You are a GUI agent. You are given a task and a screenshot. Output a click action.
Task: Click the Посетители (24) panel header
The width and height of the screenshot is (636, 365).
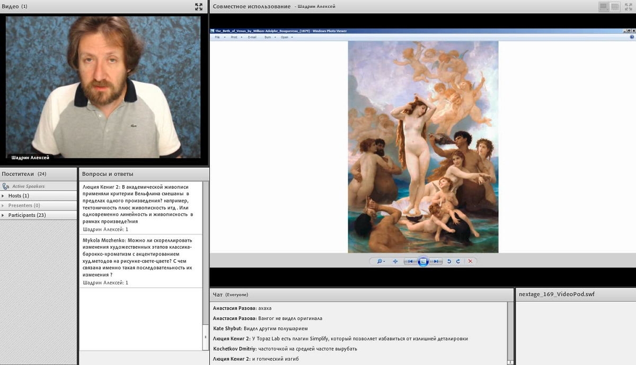[39, 174]
